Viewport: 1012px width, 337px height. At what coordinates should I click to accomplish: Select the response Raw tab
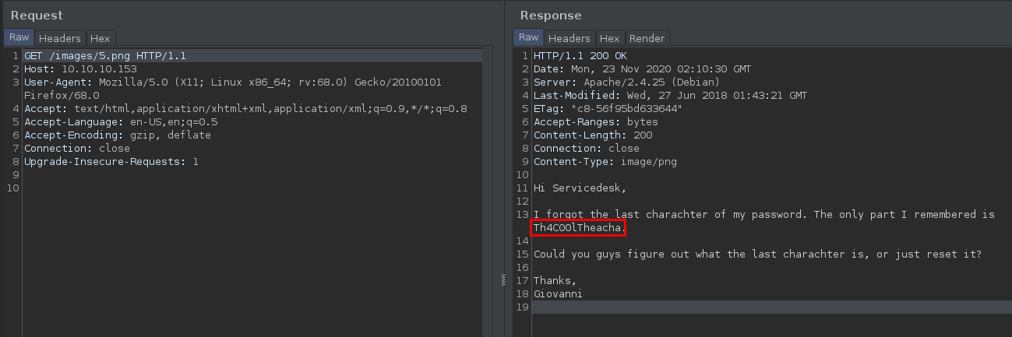528,37
